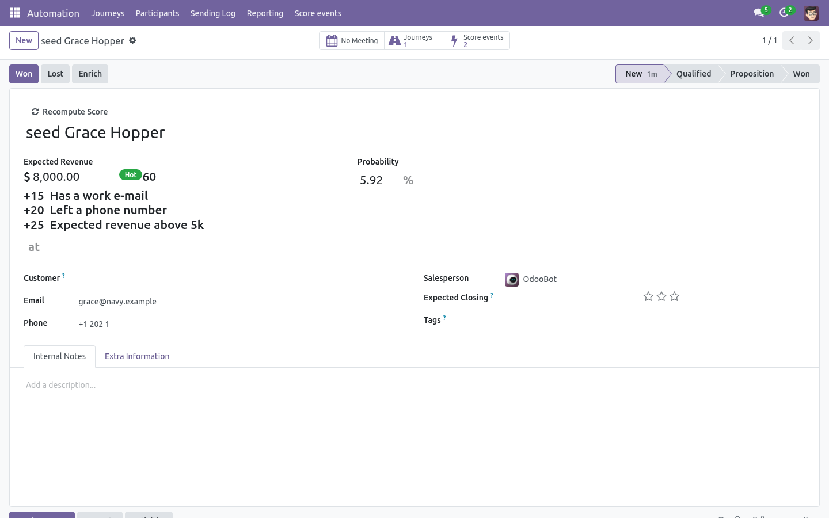
Task: Open the Score events stat button
Action: tap(477, 41)
